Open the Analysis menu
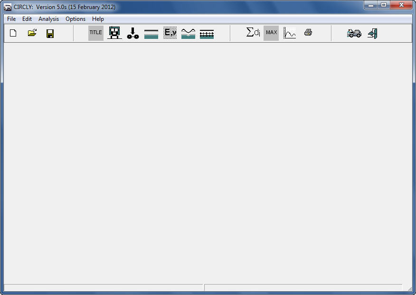This screenshot has width=416, height=295. coord(48,19)
